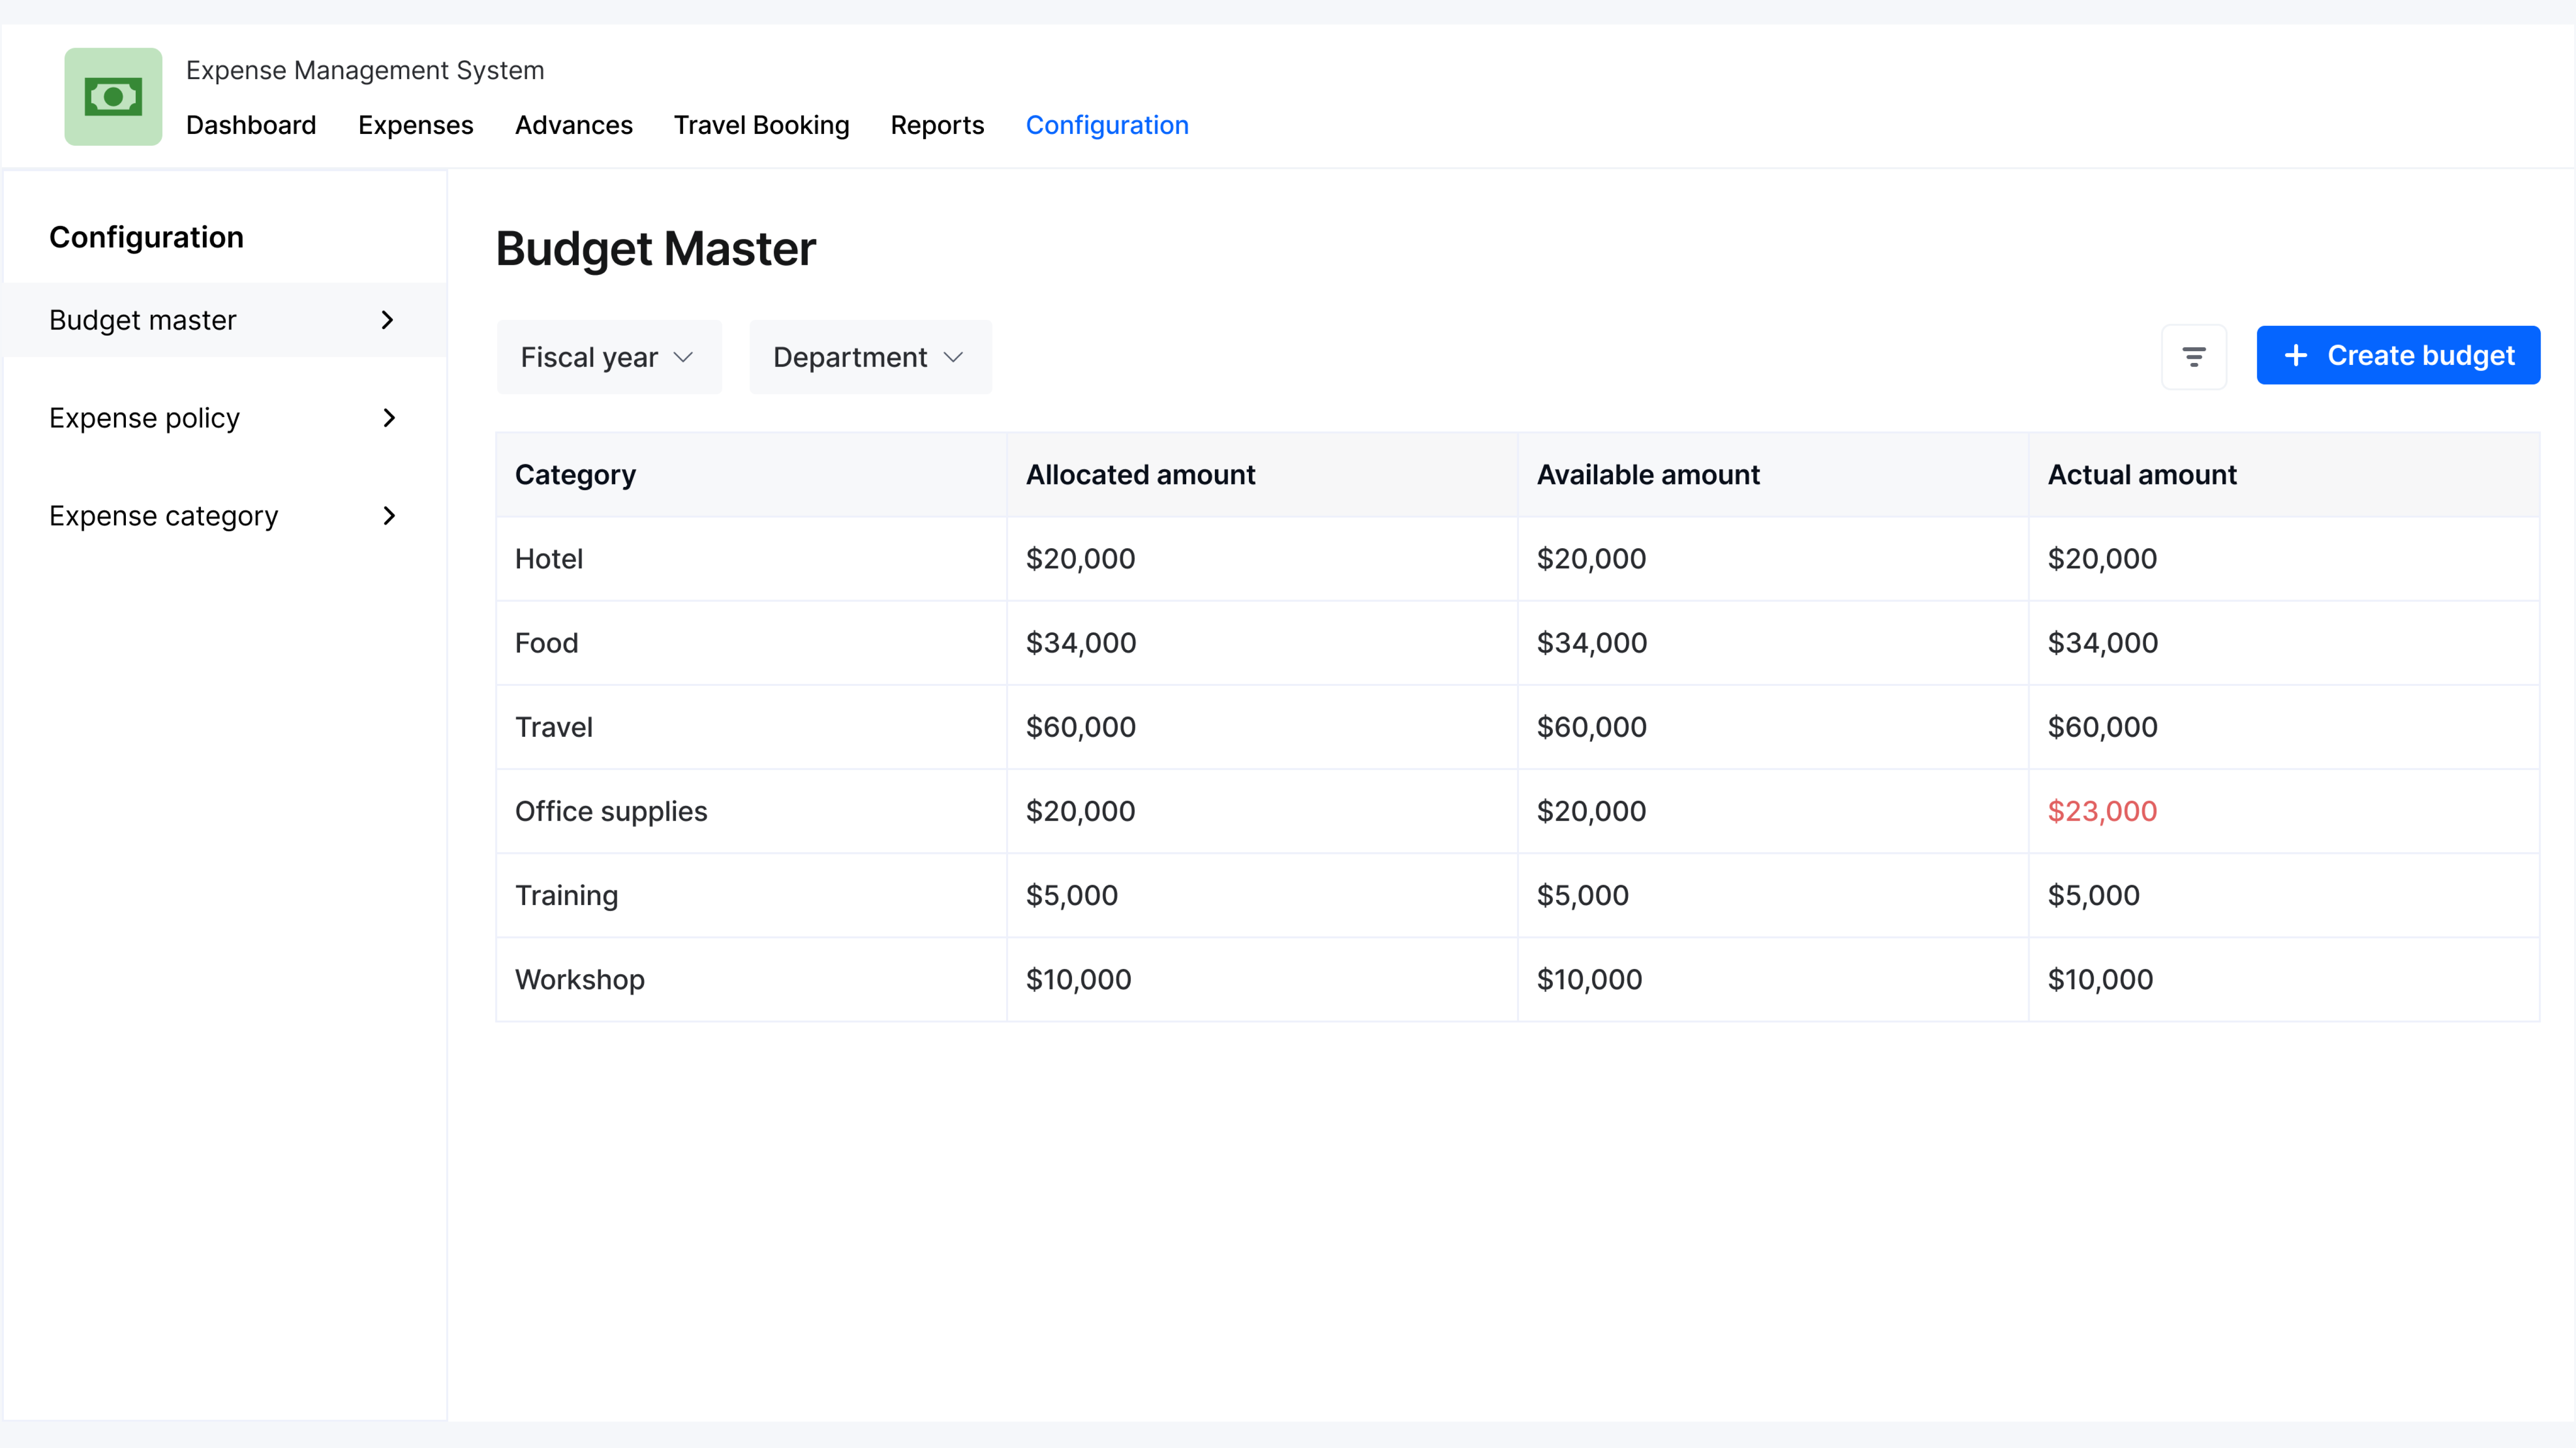This screenshot has height=1448, width=2576.
Task: Expand the Expense policy chevron arrow
Action: click(x=389, y=418)
